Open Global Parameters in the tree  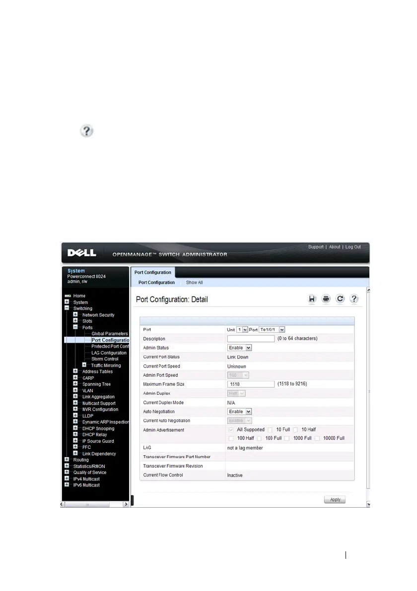coord(109,334)
